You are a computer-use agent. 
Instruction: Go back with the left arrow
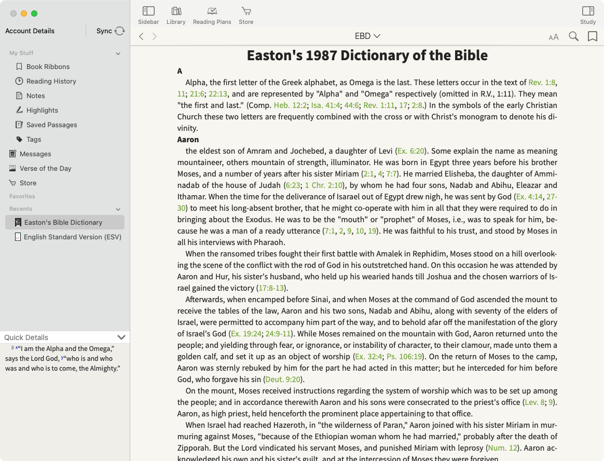(141, 36)
